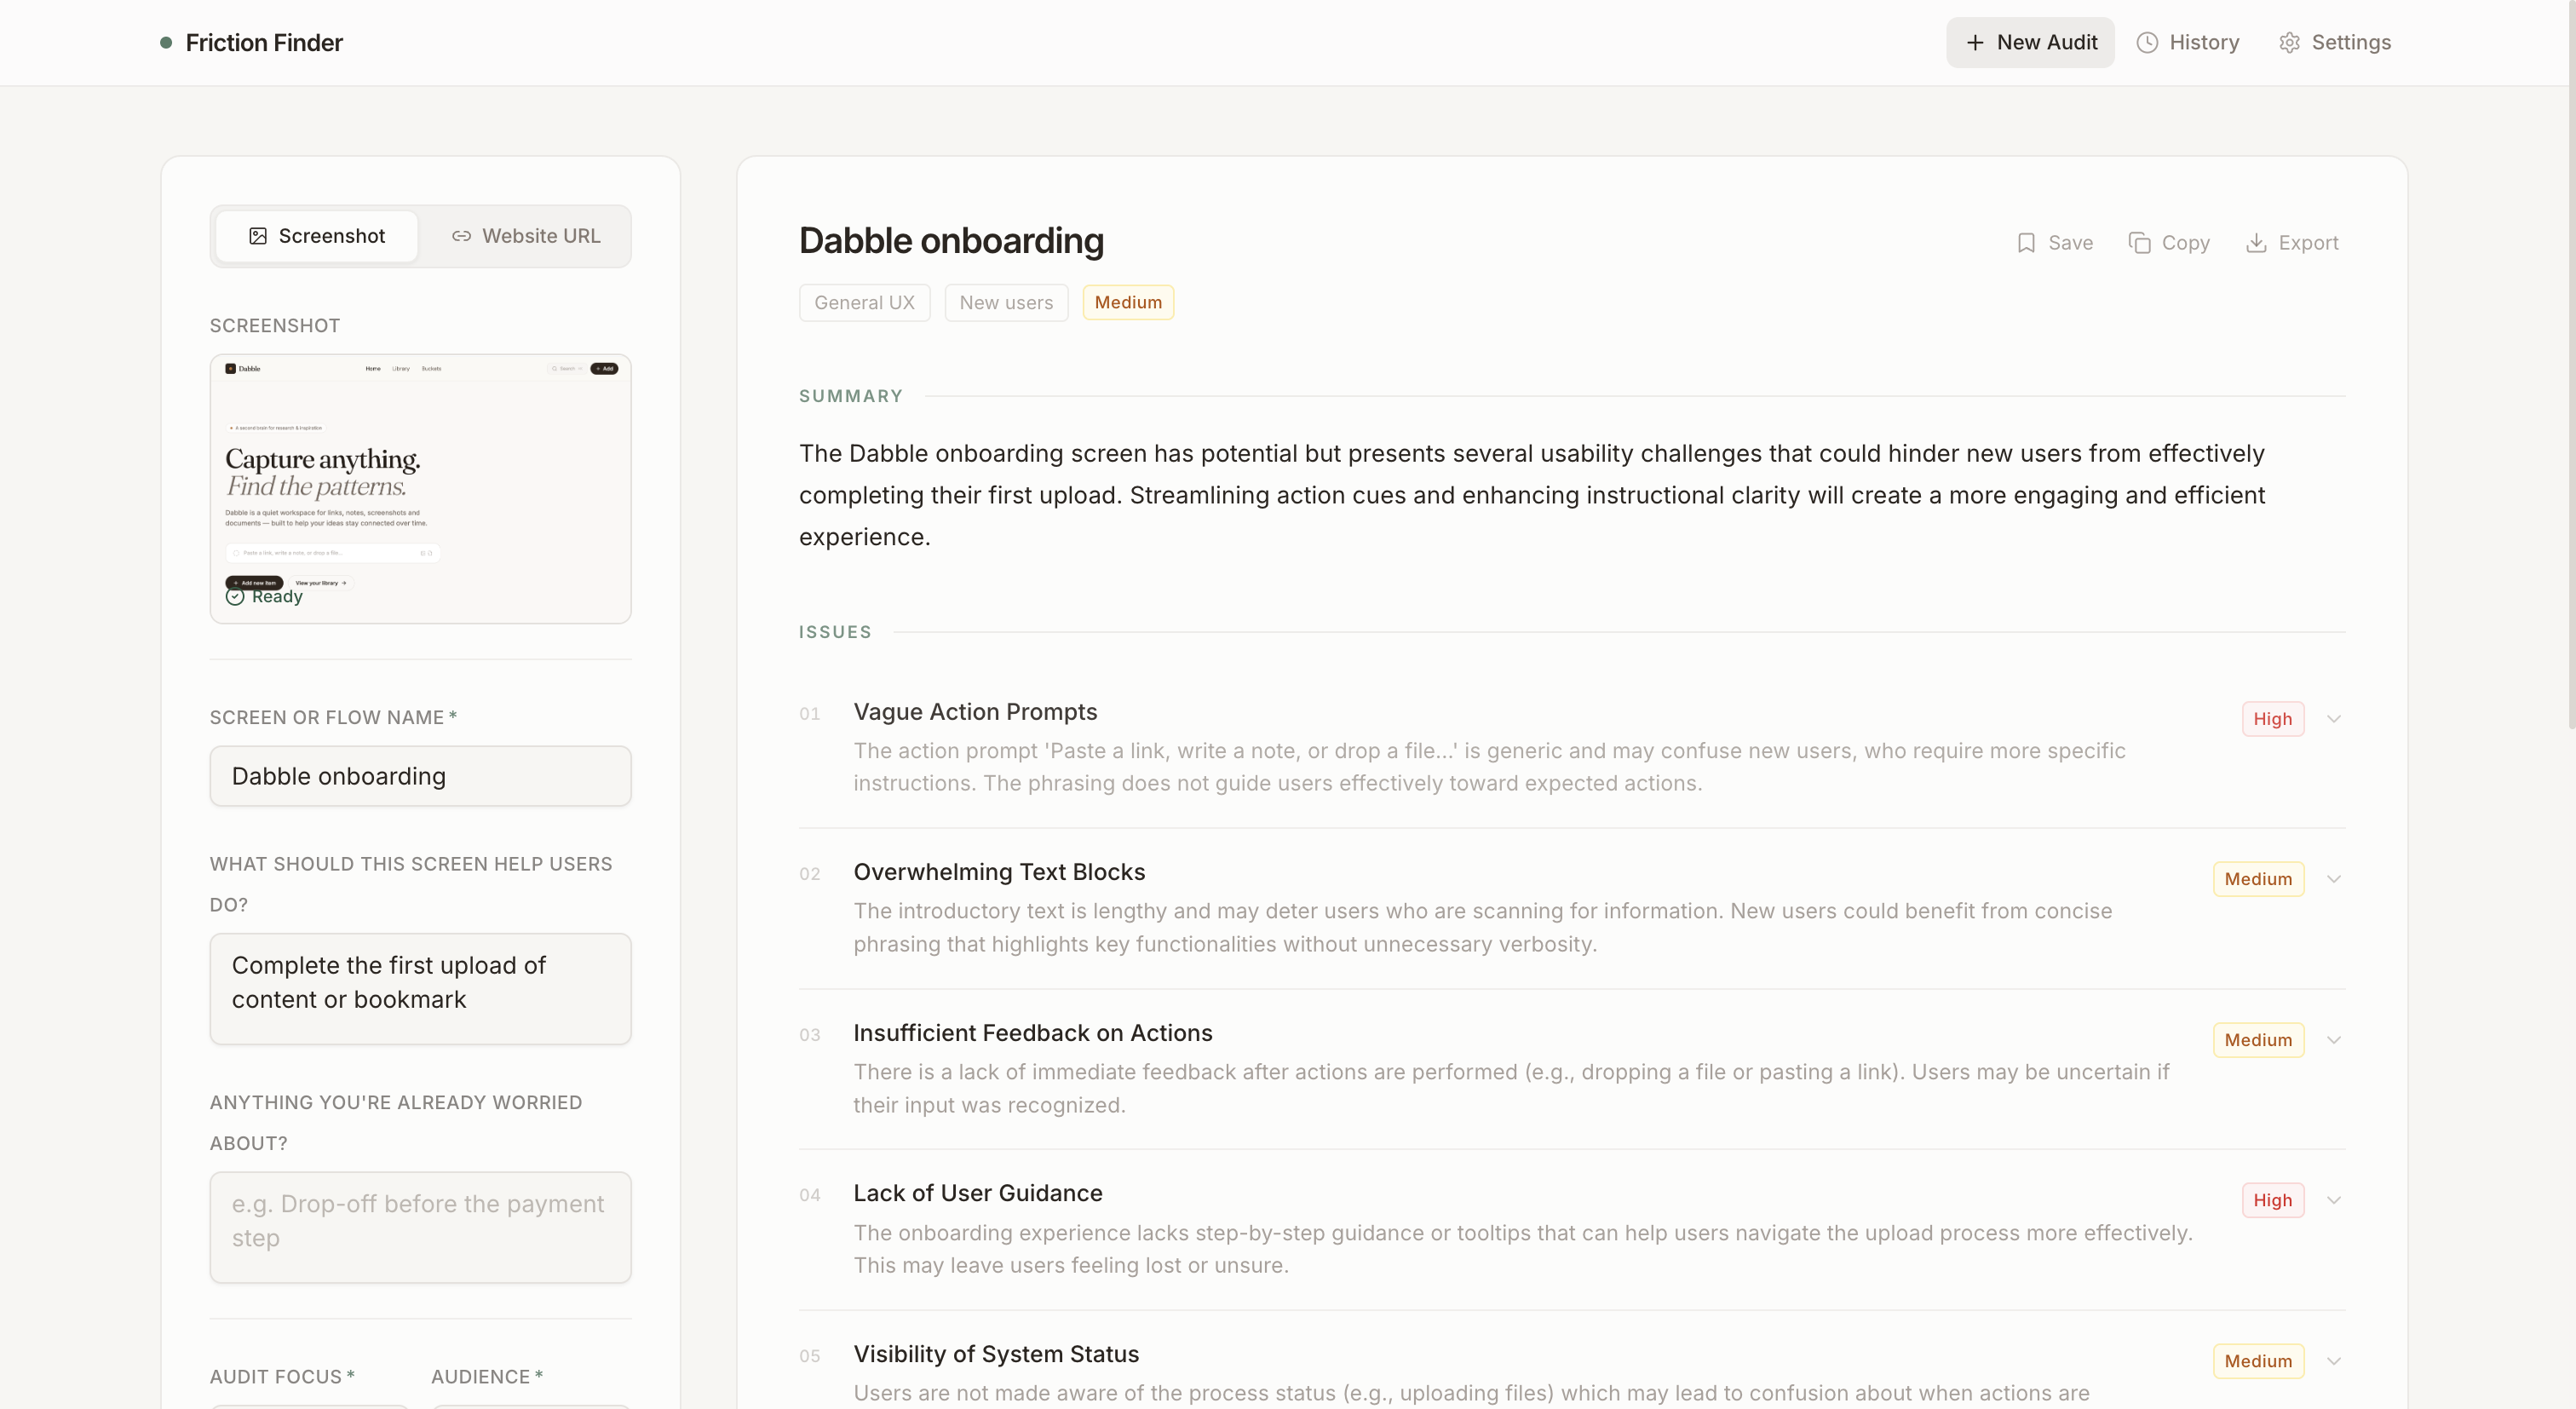The image size is (2576, 1409).
Task: Click the green dot Friction Finder logo
Action: point(166,42)
